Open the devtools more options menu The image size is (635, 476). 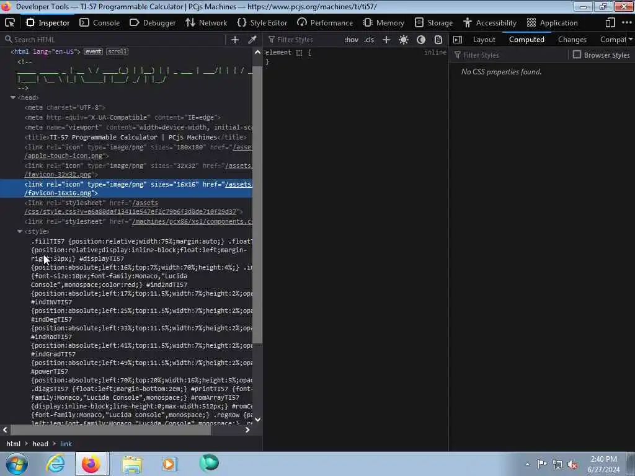626,23
